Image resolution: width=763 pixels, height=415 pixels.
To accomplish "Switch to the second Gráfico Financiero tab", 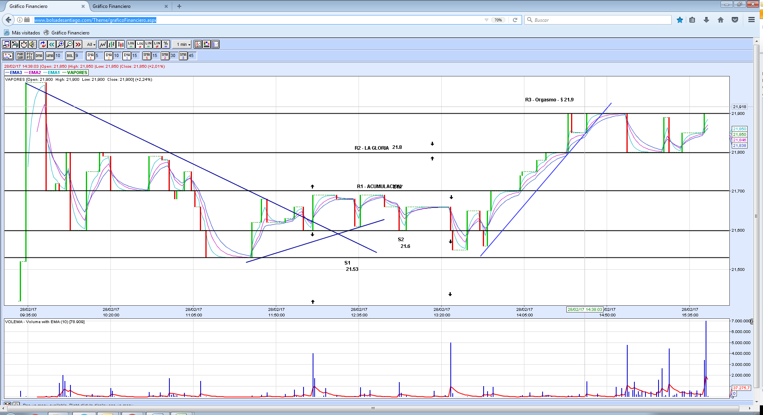I will 127,6.
